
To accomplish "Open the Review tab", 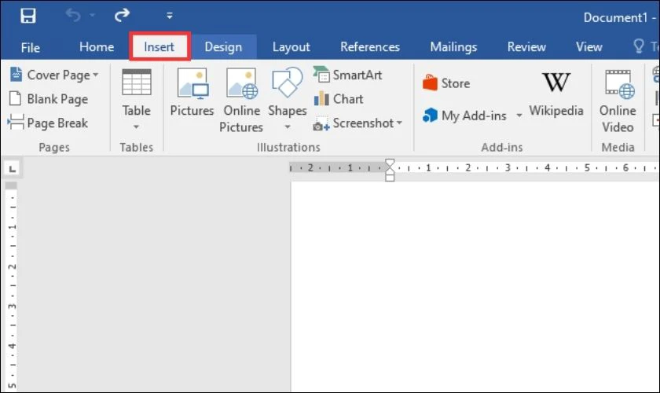I will tap(526, 46).
